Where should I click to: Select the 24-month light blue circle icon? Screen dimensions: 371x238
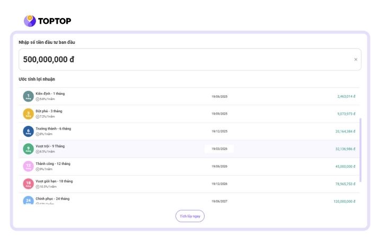click(28, 200)
